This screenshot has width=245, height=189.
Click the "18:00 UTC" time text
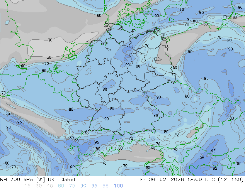coord(201,180)
